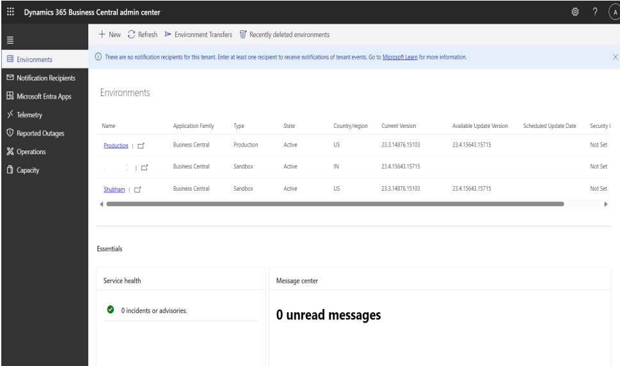Click Dynamics 365 Business Central admin center title
Image resolution: width=620 pixels, height=366 pixels.
pos(92,12)
